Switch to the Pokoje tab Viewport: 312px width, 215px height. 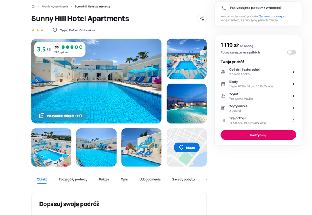click(x=104, y=179)
